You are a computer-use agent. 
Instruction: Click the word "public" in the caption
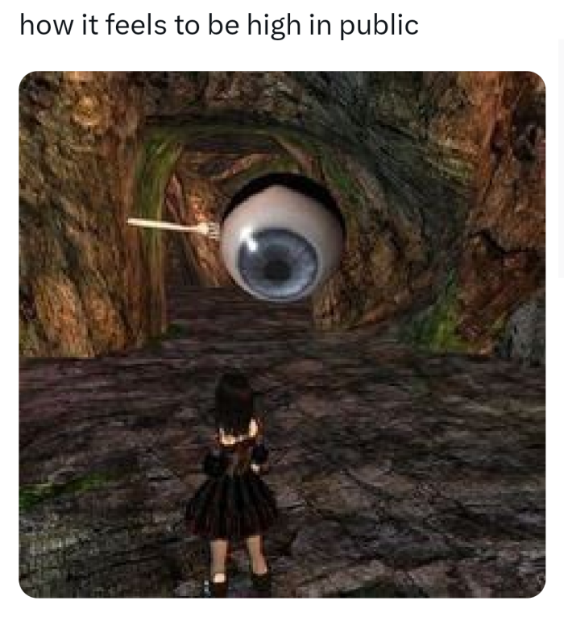point(379,26)
